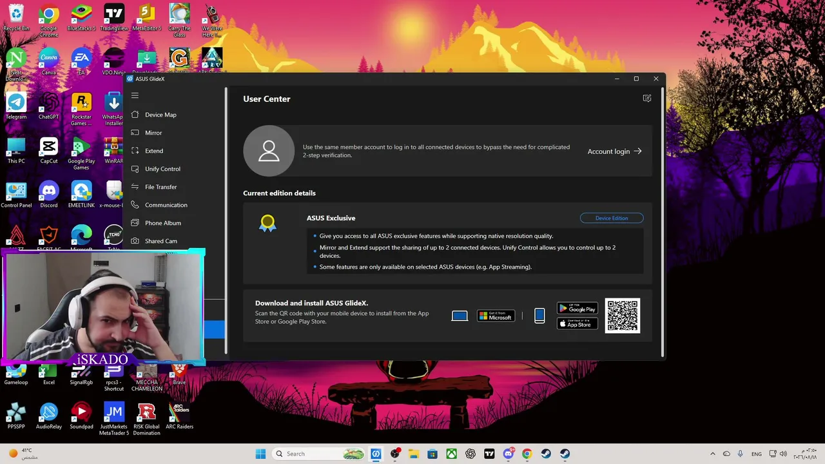Open the taskbar clock and date
This screenshot has width=825, height=464.
(x=804, y=454)
